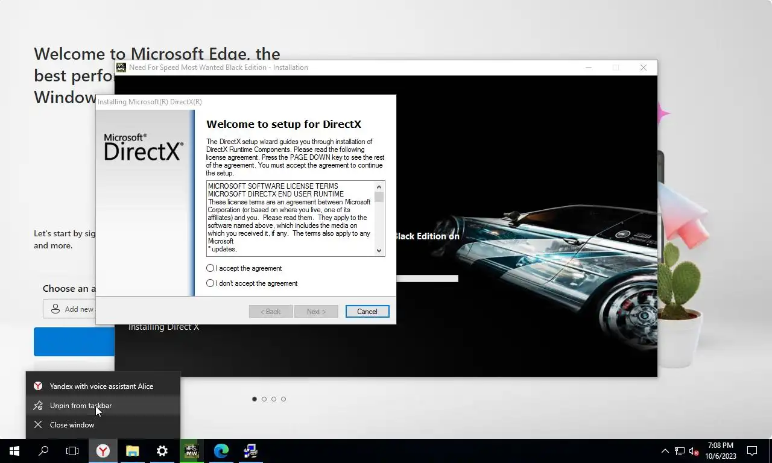Select the third Edge welcome page dot
Viewport: 772px width, 463px height.
tap(274, 399)
